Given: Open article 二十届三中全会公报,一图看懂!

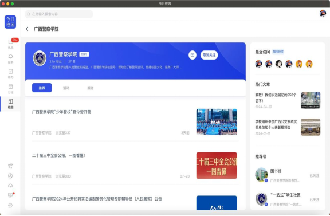Looking at the screenshot, I should coord(58,156).
